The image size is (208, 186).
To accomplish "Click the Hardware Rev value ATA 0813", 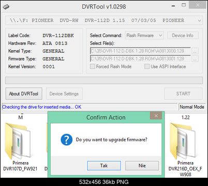I will point(55,43).
